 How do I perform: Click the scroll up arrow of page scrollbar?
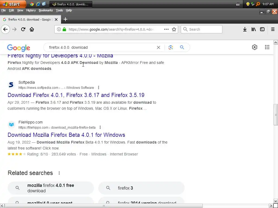276,42
